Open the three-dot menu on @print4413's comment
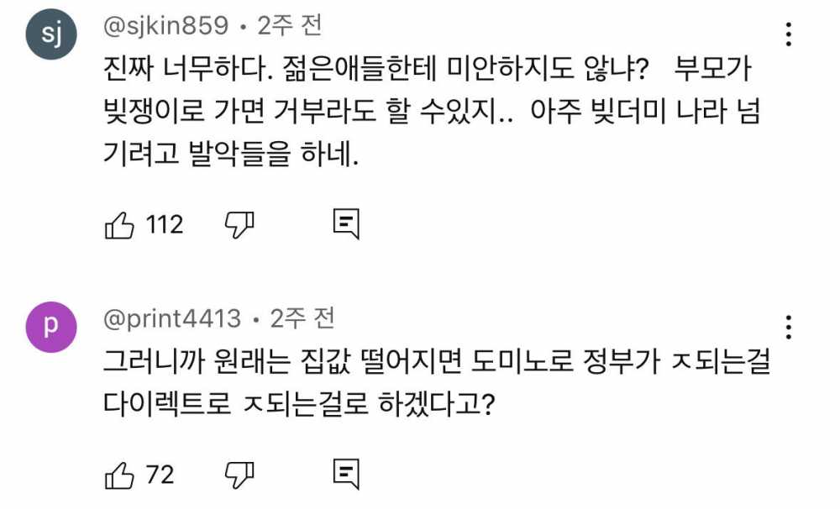This screenshot has height=509, width=840. click(x=788, y=327)
